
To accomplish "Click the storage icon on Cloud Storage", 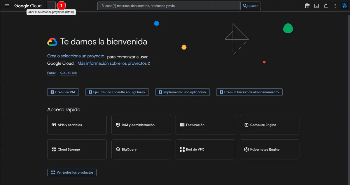I will (54, 149).
